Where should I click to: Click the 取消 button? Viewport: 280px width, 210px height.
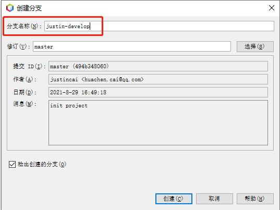pyautogui.click(x=214, y=199)
